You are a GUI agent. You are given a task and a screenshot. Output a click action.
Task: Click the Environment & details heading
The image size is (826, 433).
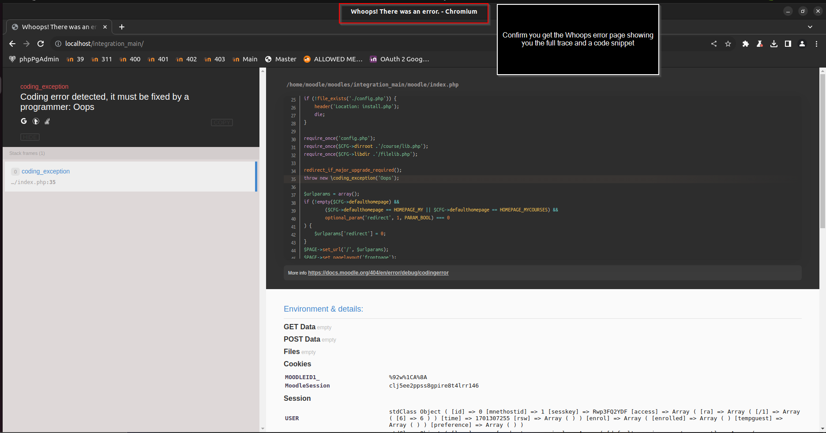323,309
